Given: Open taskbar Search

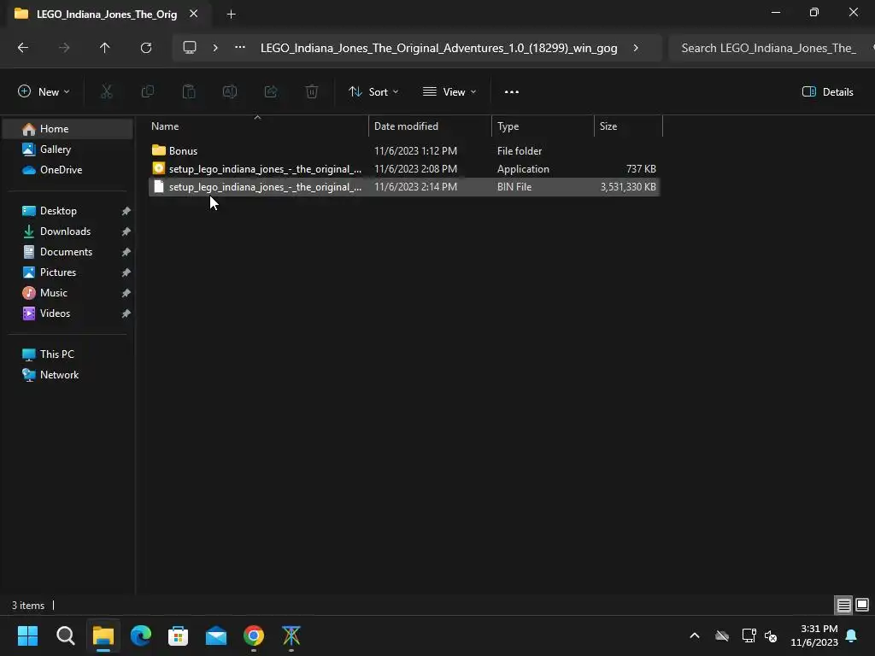Looking at the screenshot, I should [65, 635].
